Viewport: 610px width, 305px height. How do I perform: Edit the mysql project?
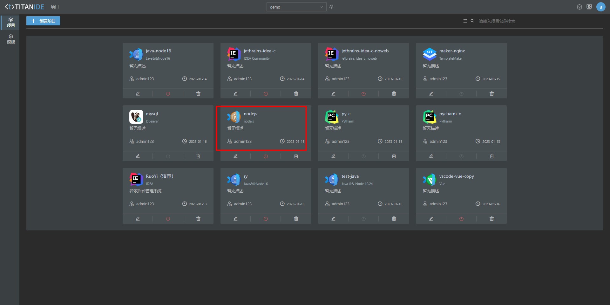coord(138,156)
